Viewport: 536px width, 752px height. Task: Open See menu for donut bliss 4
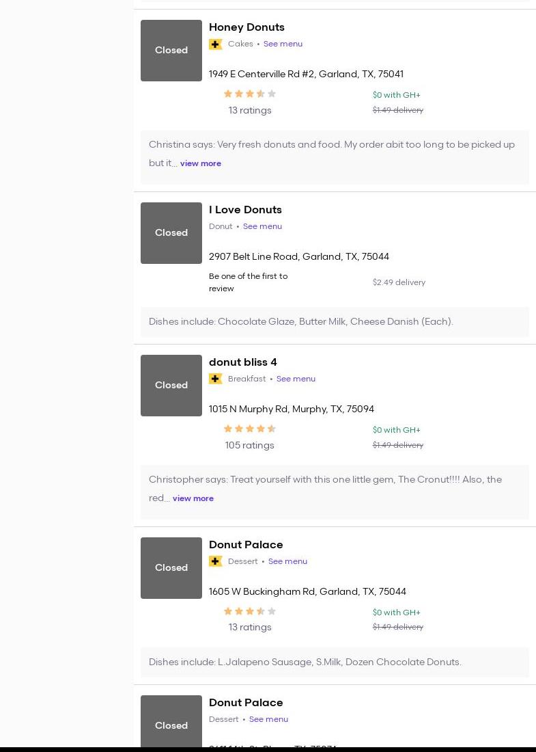296,379
